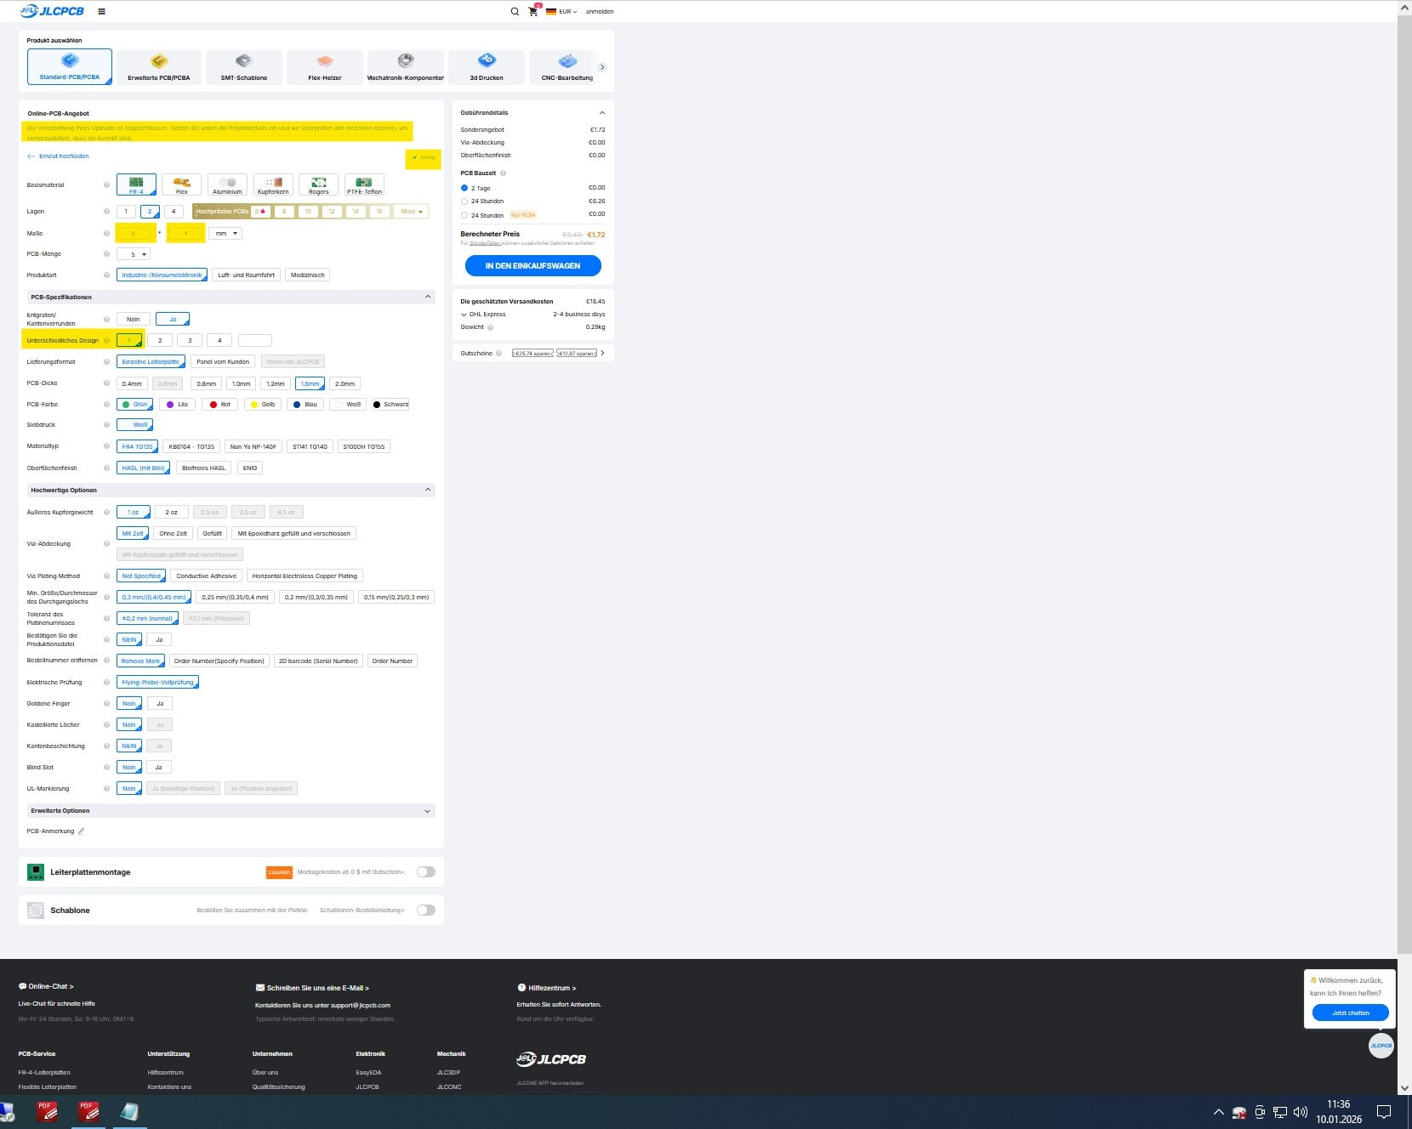Open the hamburger menu icon
The image size is (1412, 1129).
pos(102,12)
